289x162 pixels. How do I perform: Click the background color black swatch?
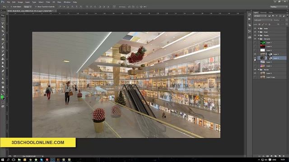[4, 99]
